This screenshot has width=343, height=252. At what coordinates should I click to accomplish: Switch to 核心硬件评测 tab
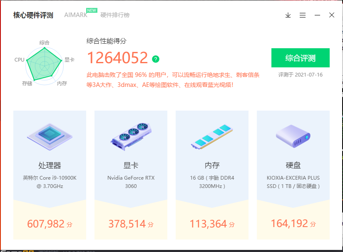coord(33,15)
